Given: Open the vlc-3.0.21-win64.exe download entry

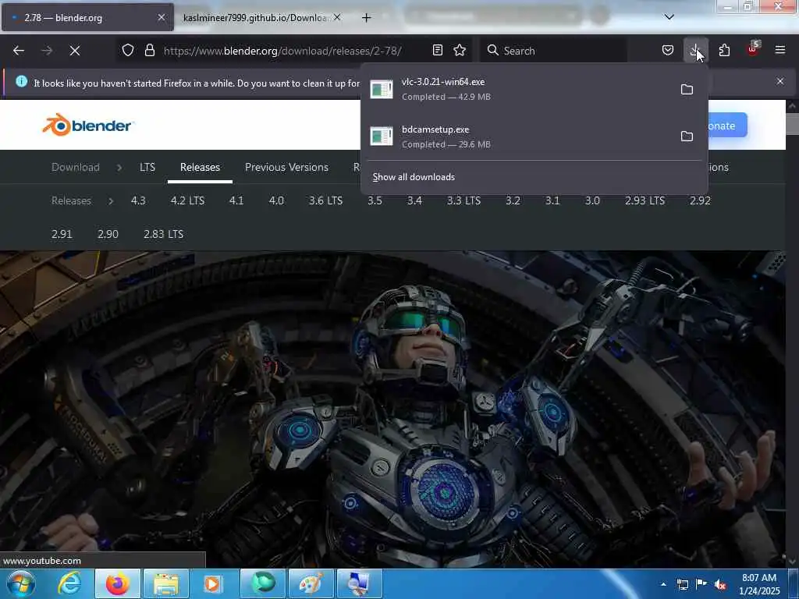Looking at the screenshot, I should (520, 89).
